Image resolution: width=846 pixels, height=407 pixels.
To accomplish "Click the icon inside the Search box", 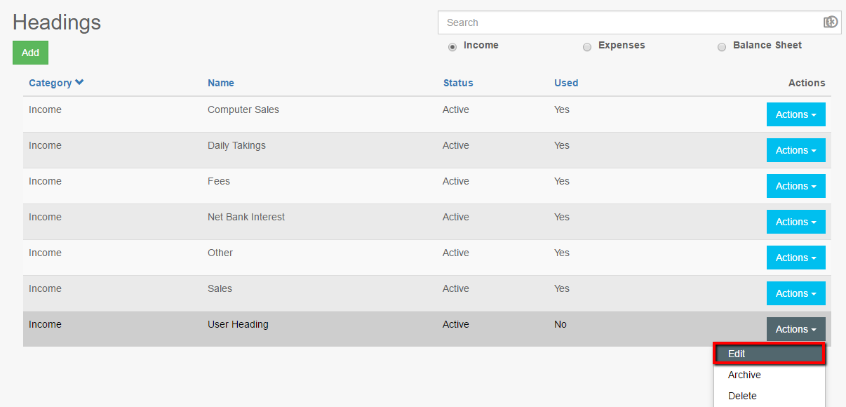I will click(831, 22).
